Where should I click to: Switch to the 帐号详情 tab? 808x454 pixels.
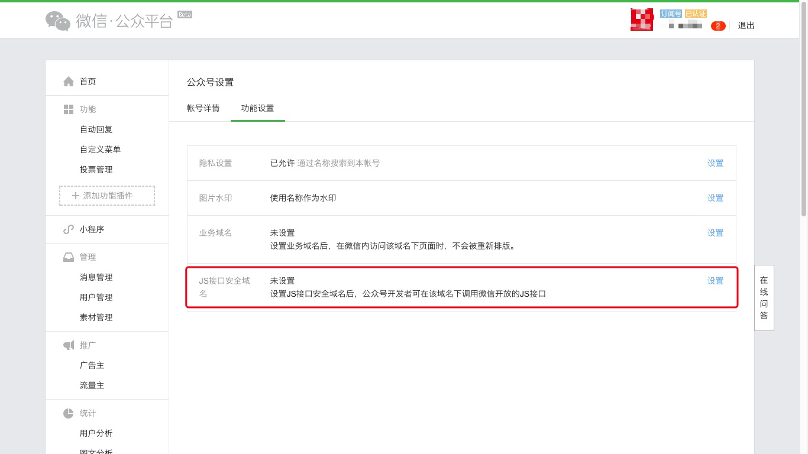click(203, 108)
